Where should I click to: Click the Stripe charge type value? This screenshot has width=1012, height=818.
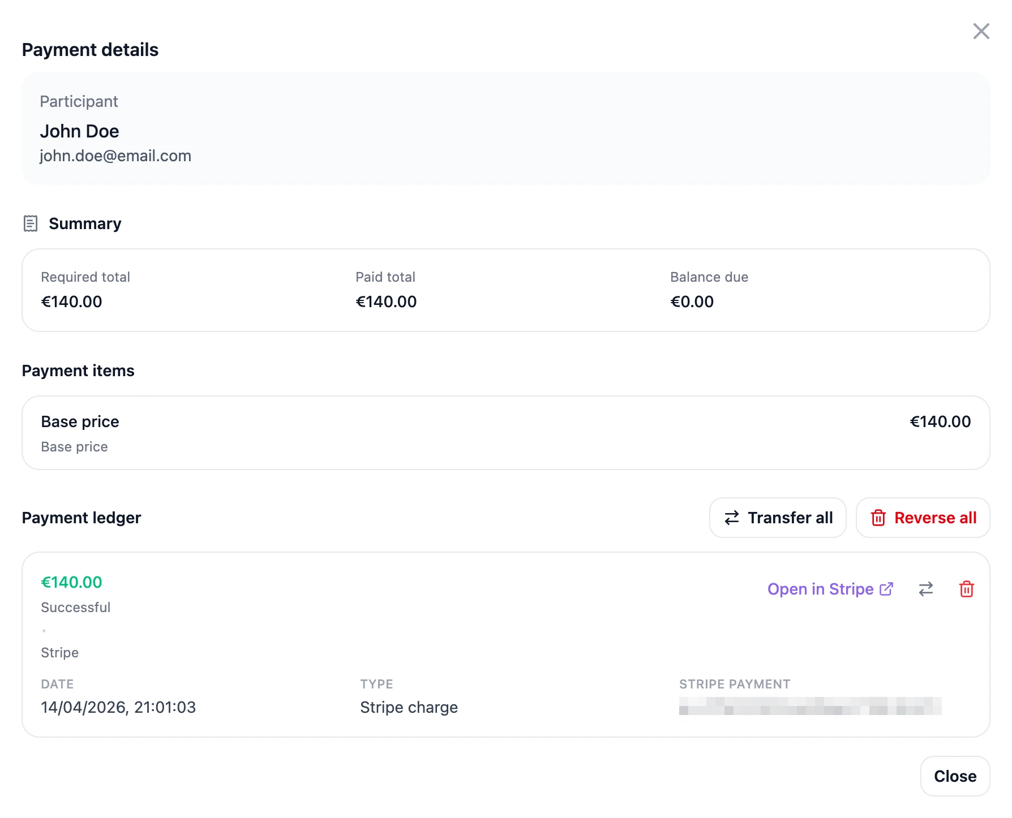(409, 707)
